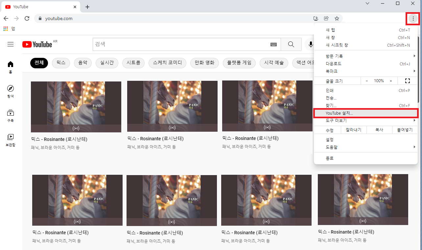Open 설정 from the Chrome menu
Screen dimensions: 422x250
tap(365, 140)
